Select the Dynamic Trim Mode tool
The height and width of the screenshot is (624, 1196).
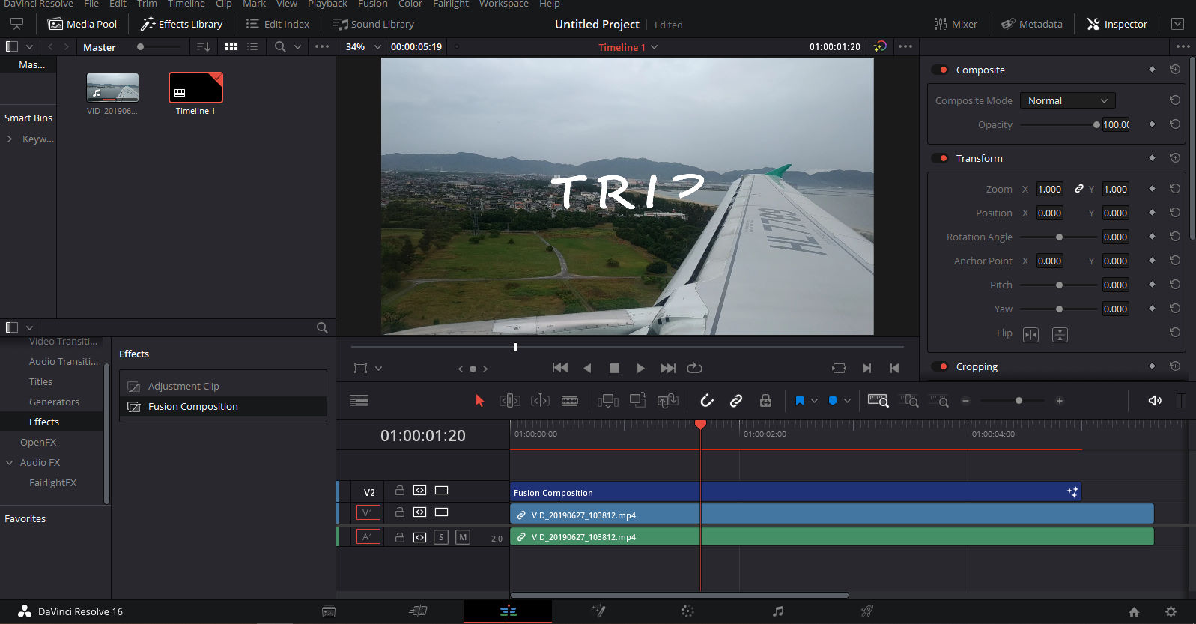540,401
